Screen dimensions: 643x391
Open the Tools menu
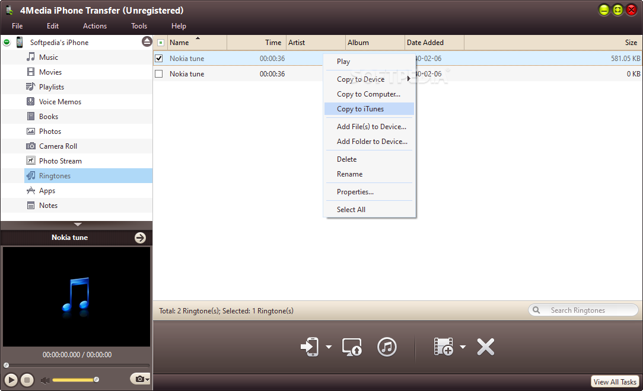point(139,26)
